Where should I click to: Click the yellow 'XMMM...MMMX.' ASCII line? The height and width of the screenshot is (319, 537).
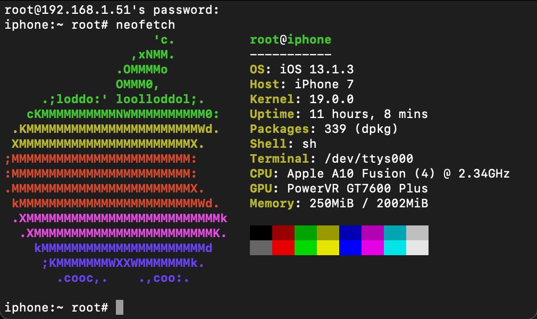108,144
